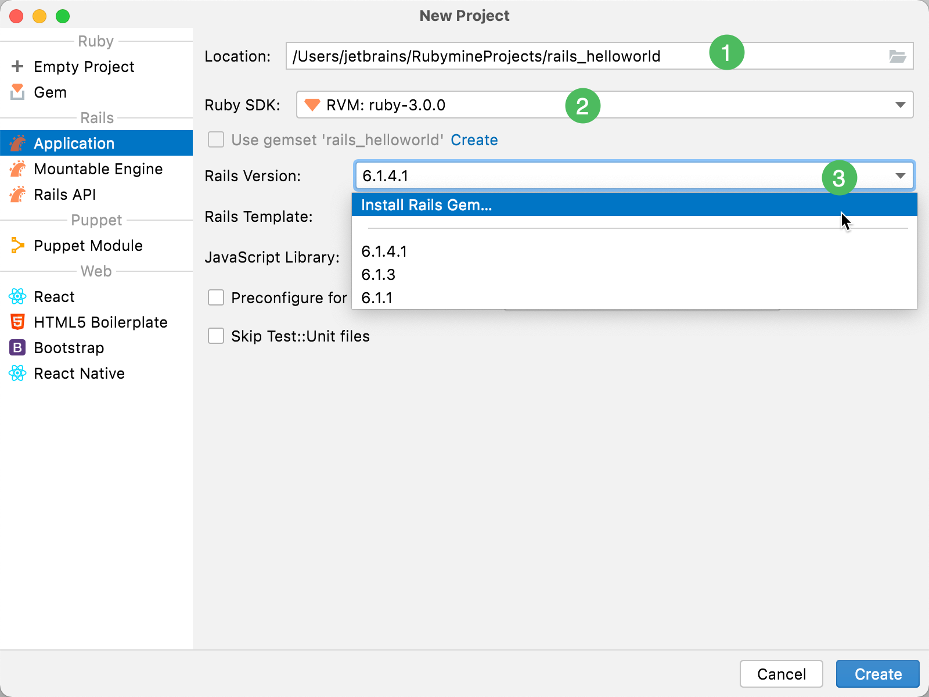Select React project type

pos(96,296)
